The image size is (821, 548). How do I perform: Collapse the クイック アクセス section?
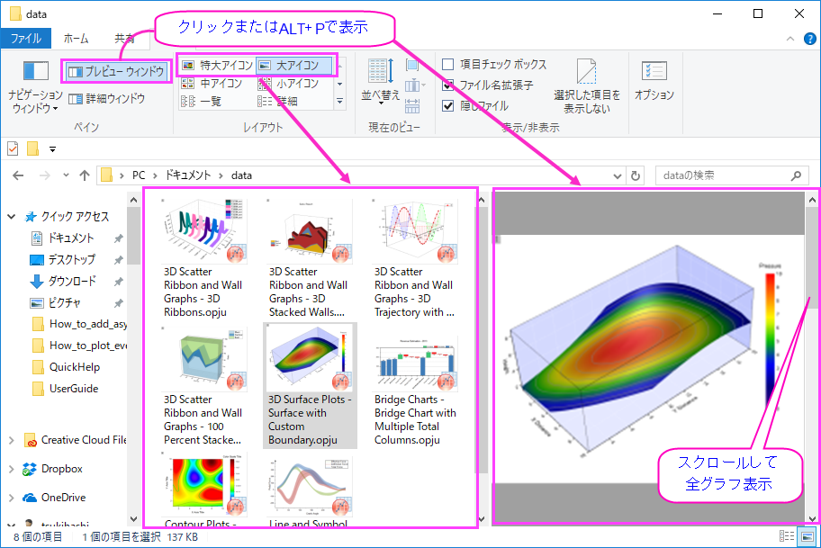pyautogui.click(x=12, y=216)
